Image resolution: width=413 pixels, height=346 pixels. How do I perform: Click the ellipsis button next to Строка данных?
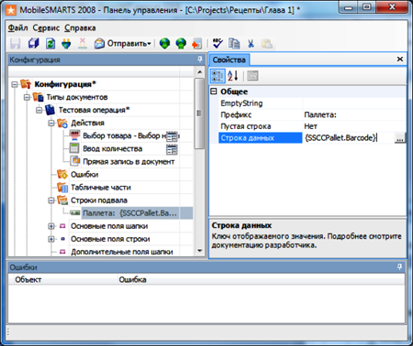pyautogui.click(x=400, y=138)
